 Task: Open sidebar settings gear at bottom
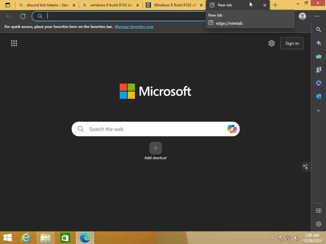(318, 224)
